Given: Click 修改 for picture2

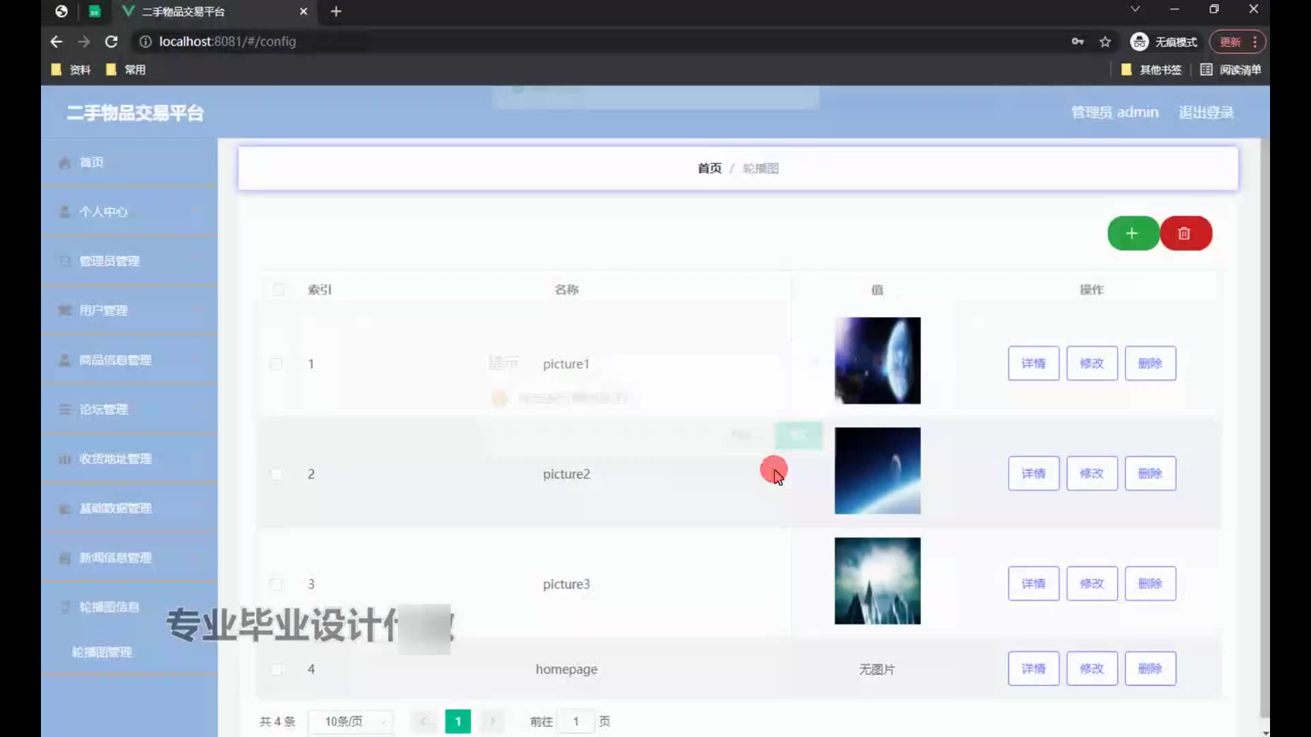Looking at the screenshot, I should click(1092, 473).
